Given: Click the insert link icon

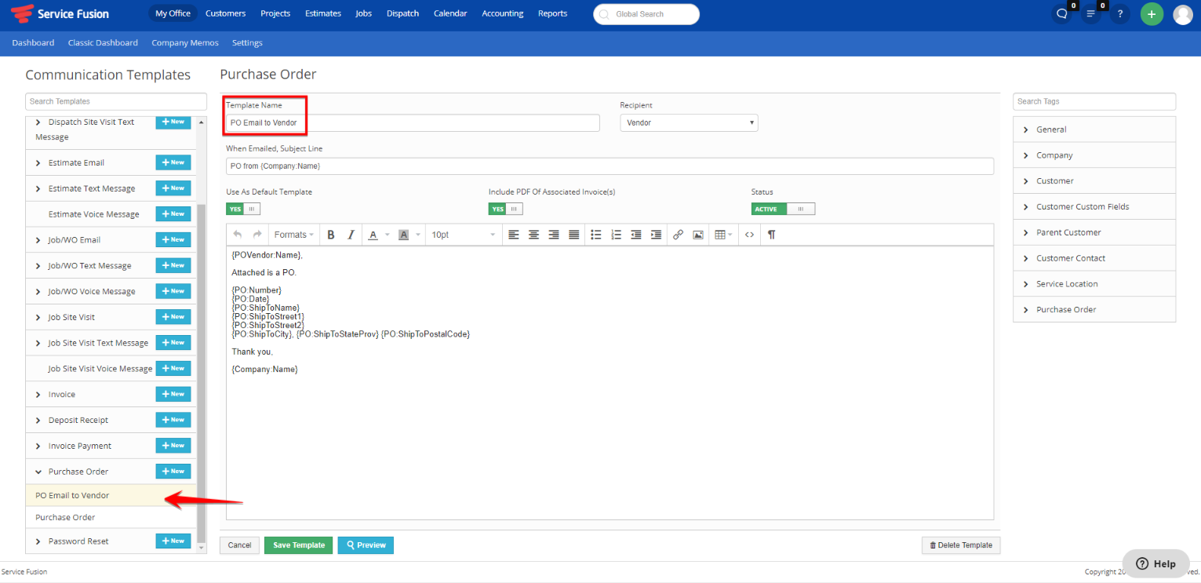Looking at the screenshot, I should [678, 235].
